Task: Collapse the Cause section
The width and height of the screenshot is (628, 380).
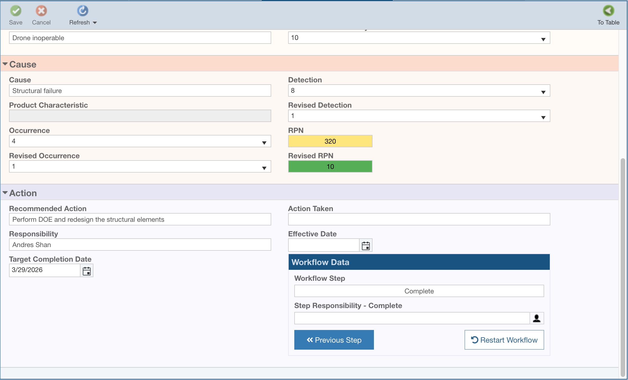Action: 5,64
